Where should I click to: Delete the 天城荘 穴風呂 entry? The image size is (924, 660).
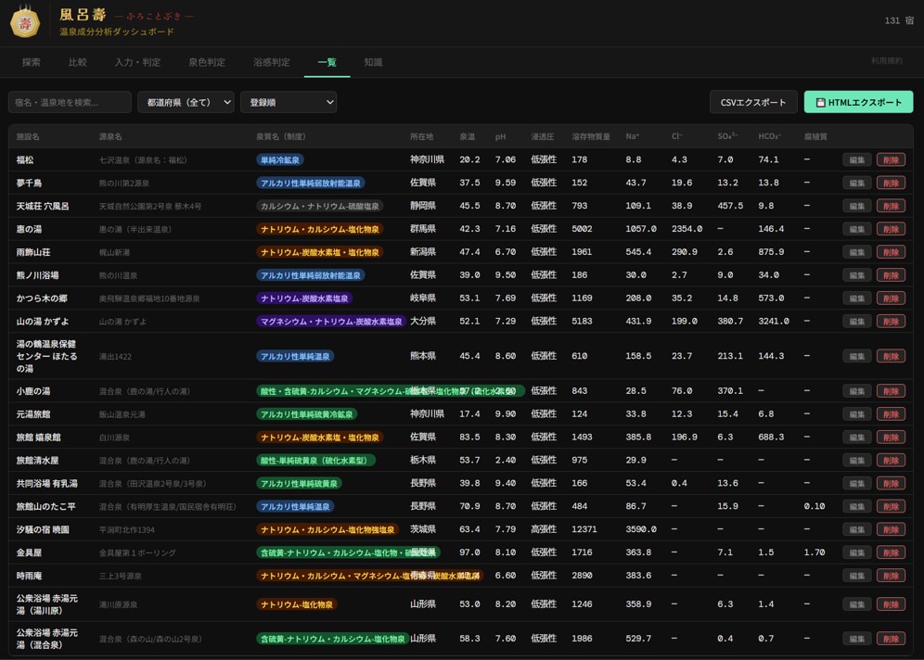click(x=891, y=206)
